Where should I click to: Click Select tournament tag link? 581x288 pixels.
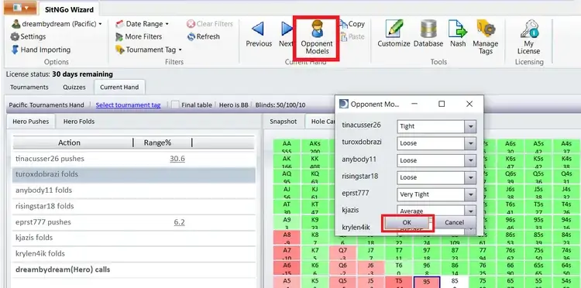128,105
